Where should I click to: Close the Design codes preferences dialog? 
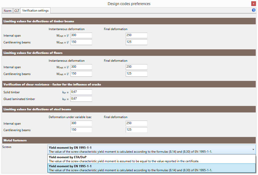point(253,4)
